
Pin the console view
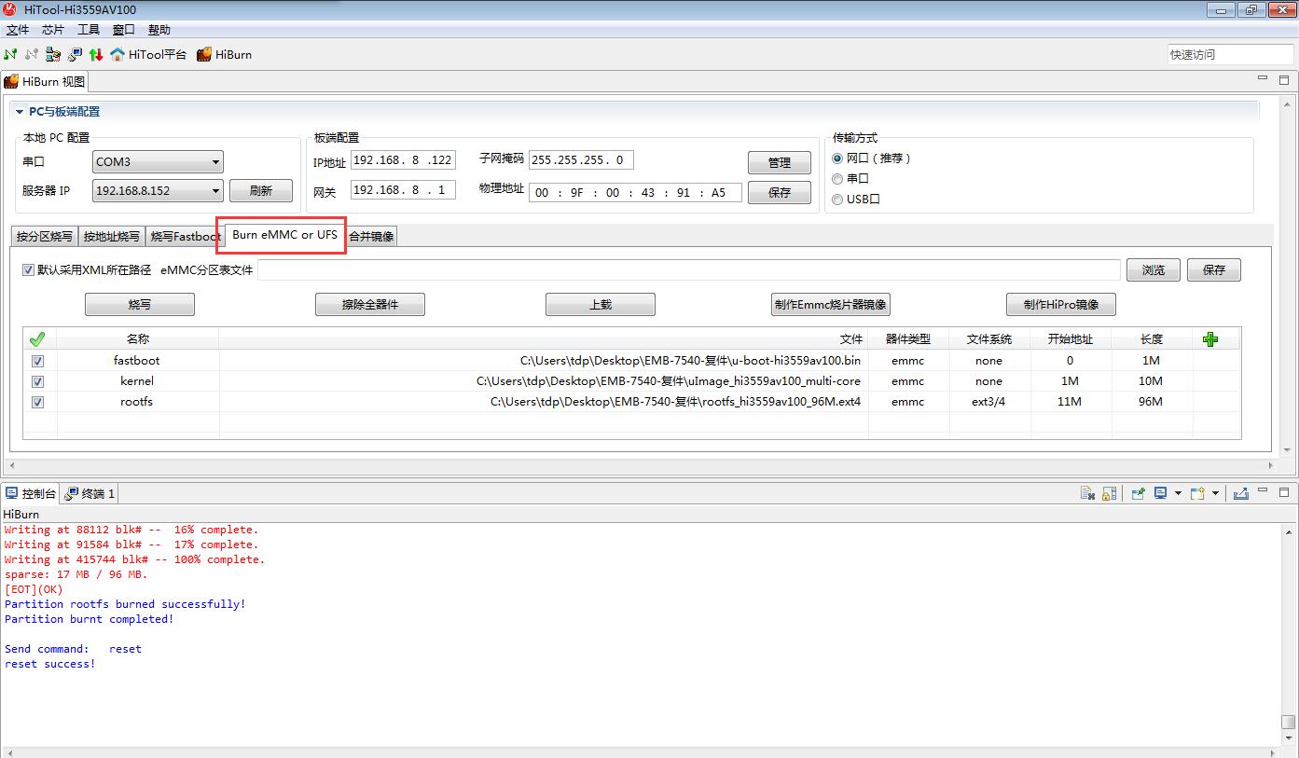point(1138,493)
